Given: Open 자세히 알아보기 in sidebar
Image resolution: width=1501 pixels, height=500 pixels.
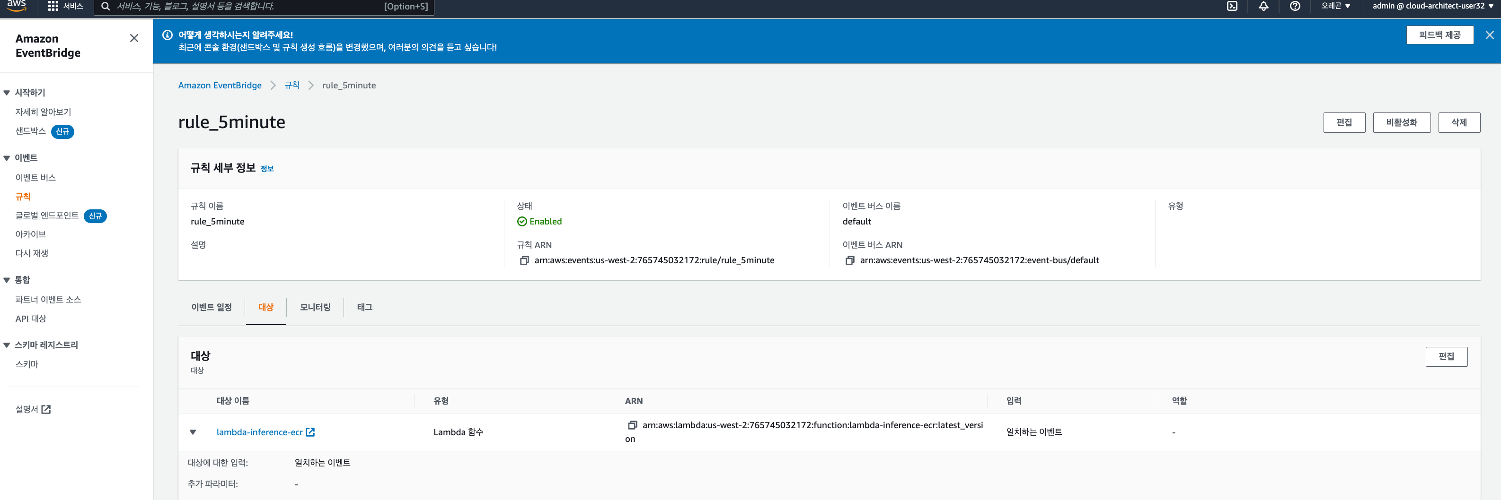Looking at the screenshot, I should tap(43, 112).
